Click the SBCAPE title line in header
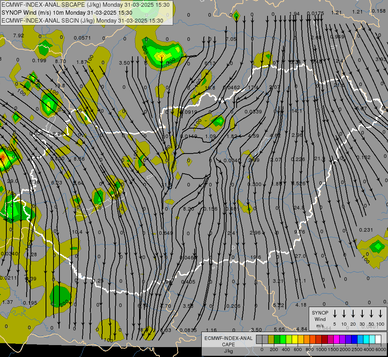 click(86, 5)
